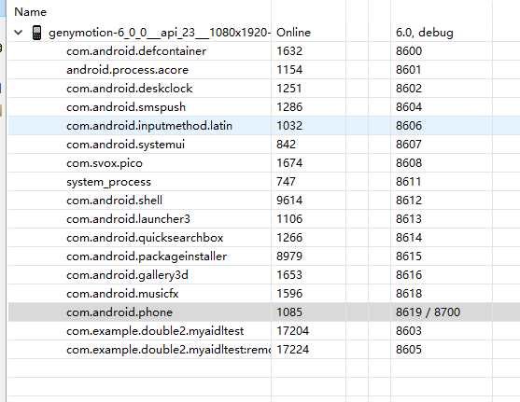
Task: Click the genymotion phone device icon
Action: click(36, 33)
